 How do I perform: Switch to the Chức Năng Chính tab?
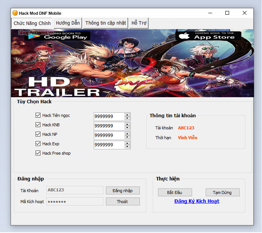[32, 23]
